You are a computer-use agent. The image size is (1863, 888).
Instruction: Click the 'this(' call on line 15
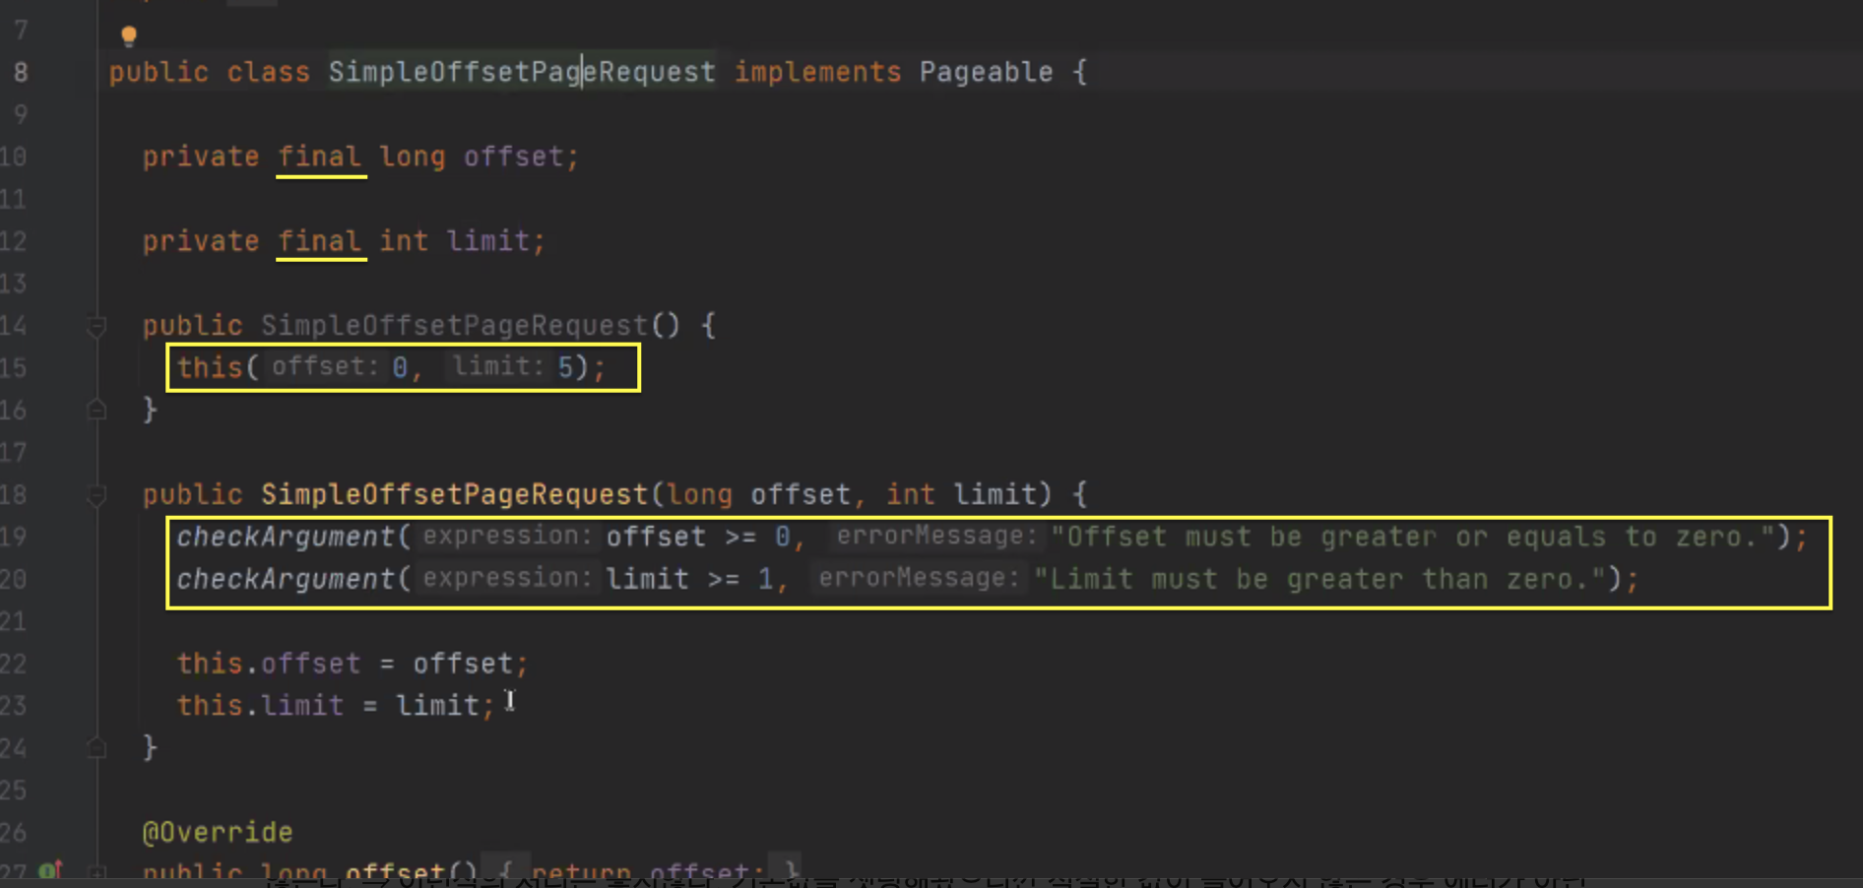coord(218,367)
